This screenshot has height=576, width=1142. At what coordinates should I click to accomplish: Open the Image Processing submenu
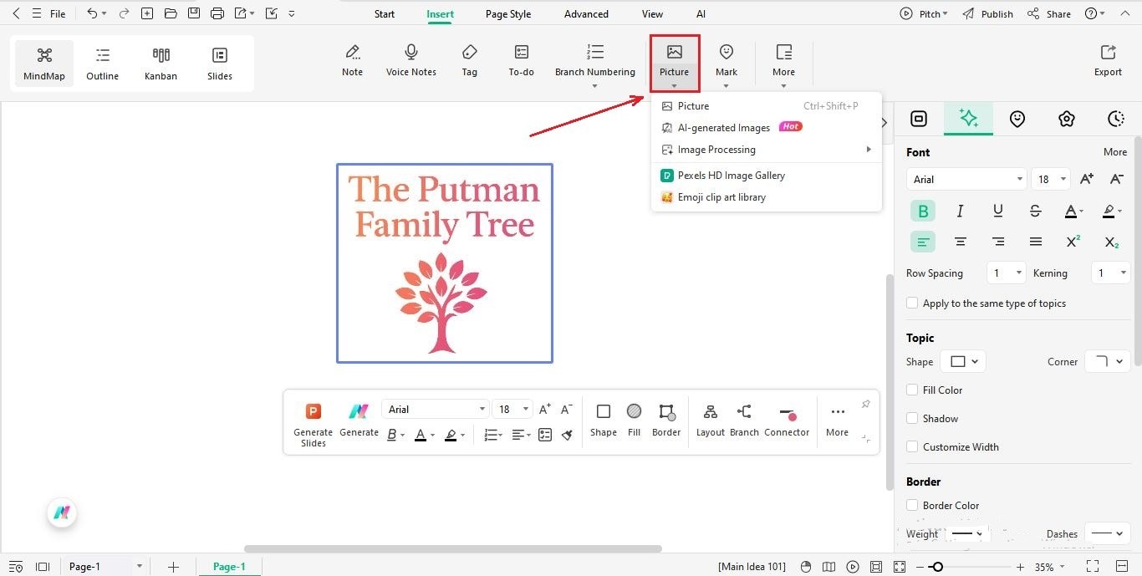(x=766, y=150)
